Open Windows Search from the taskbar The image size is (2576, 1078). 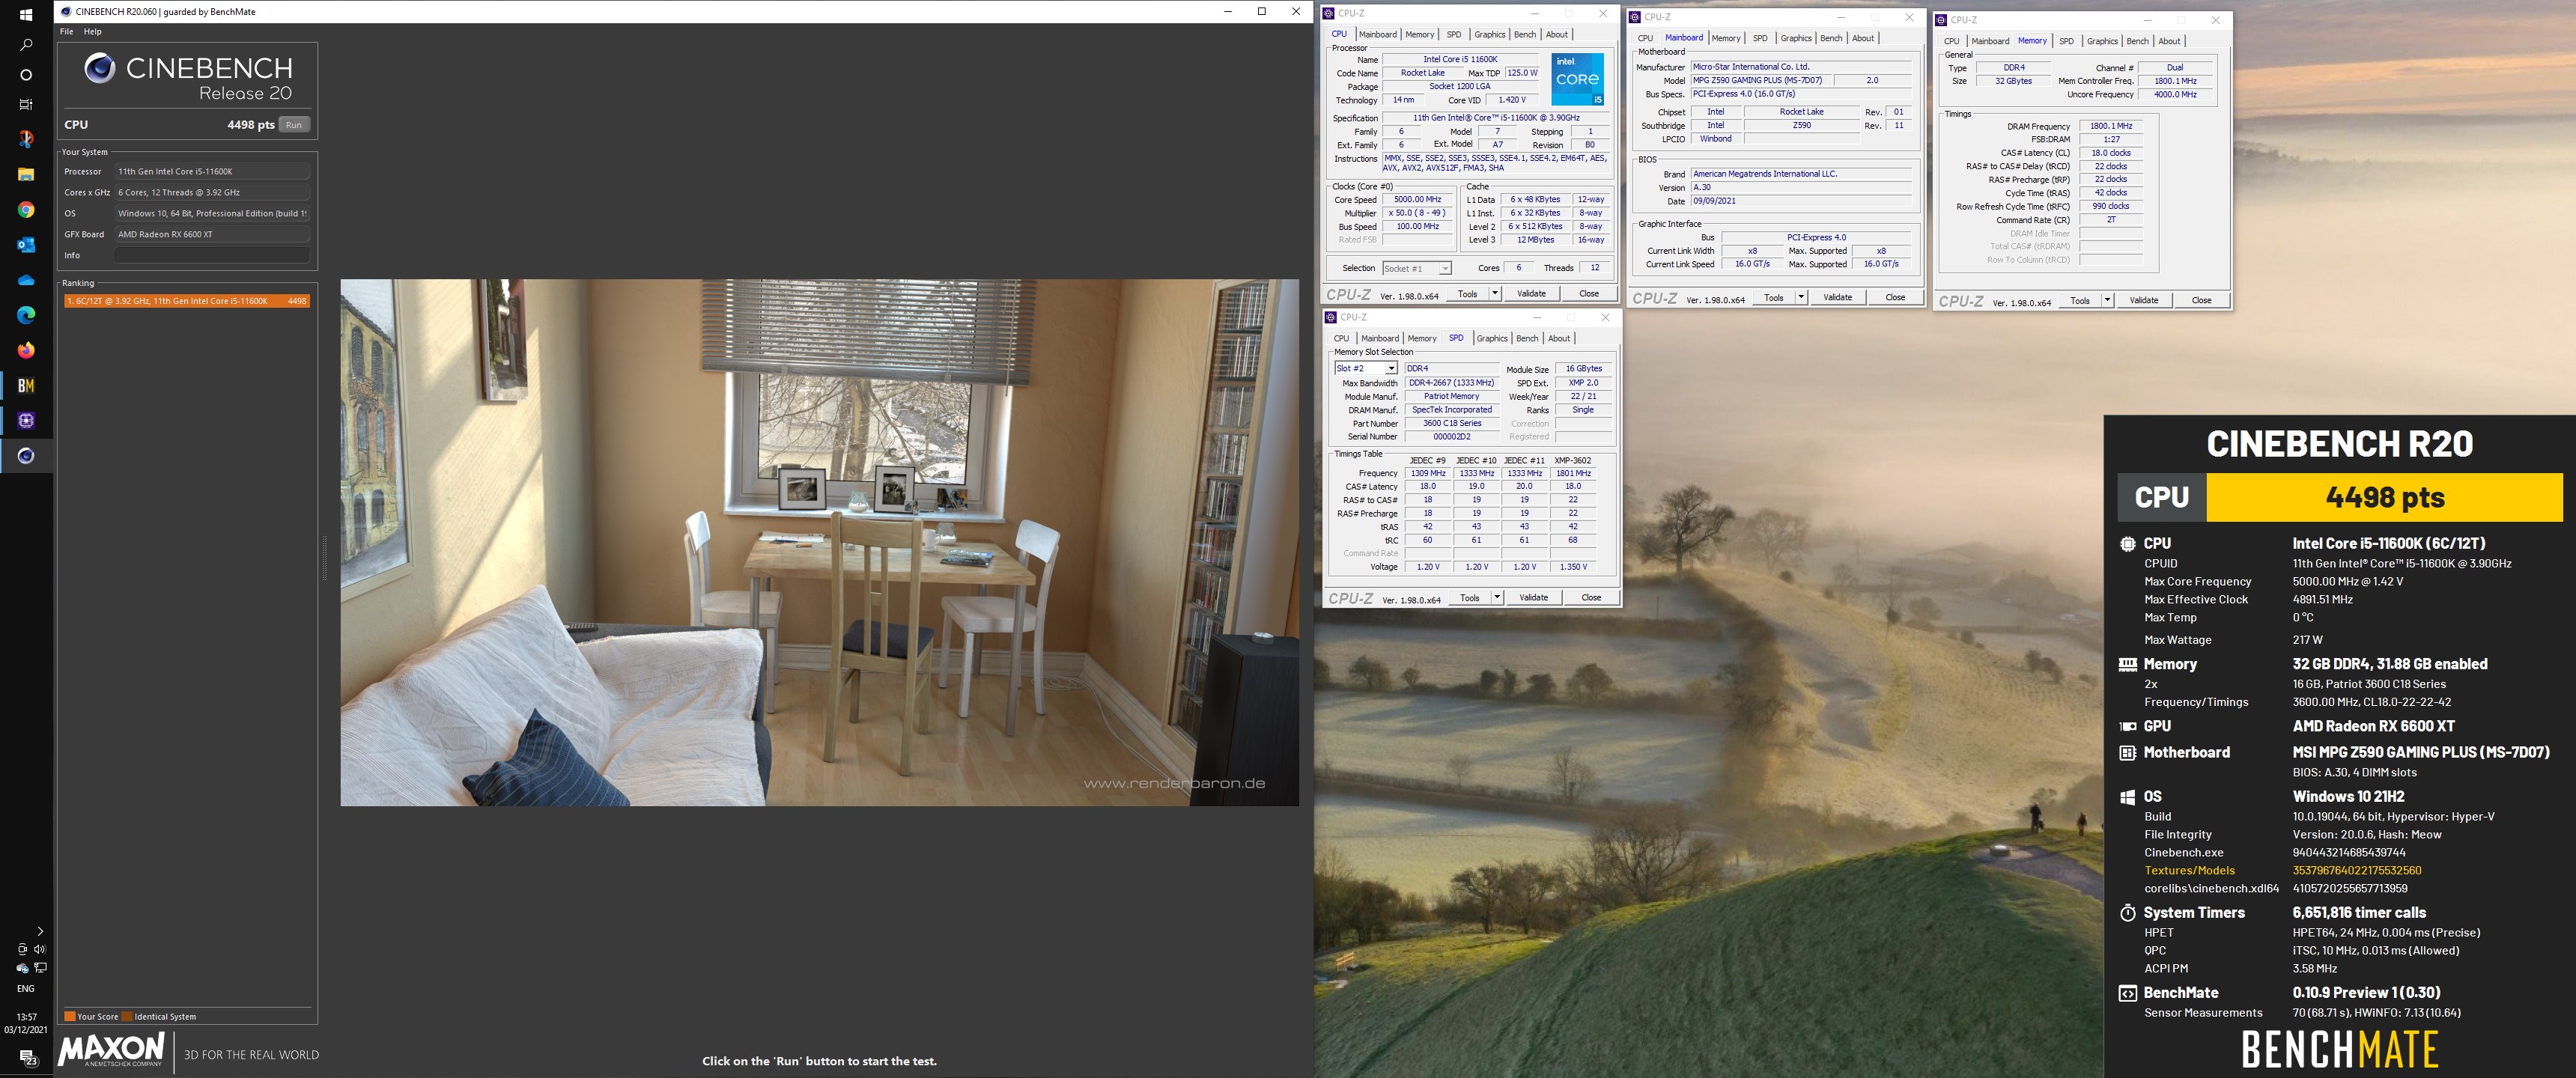pos(26,45)
